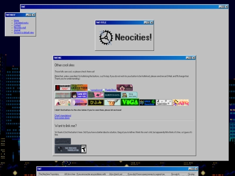Open the colorful AYQ badge
The width and height of the screenshot is (235, 176).
(x=181, y=103)
